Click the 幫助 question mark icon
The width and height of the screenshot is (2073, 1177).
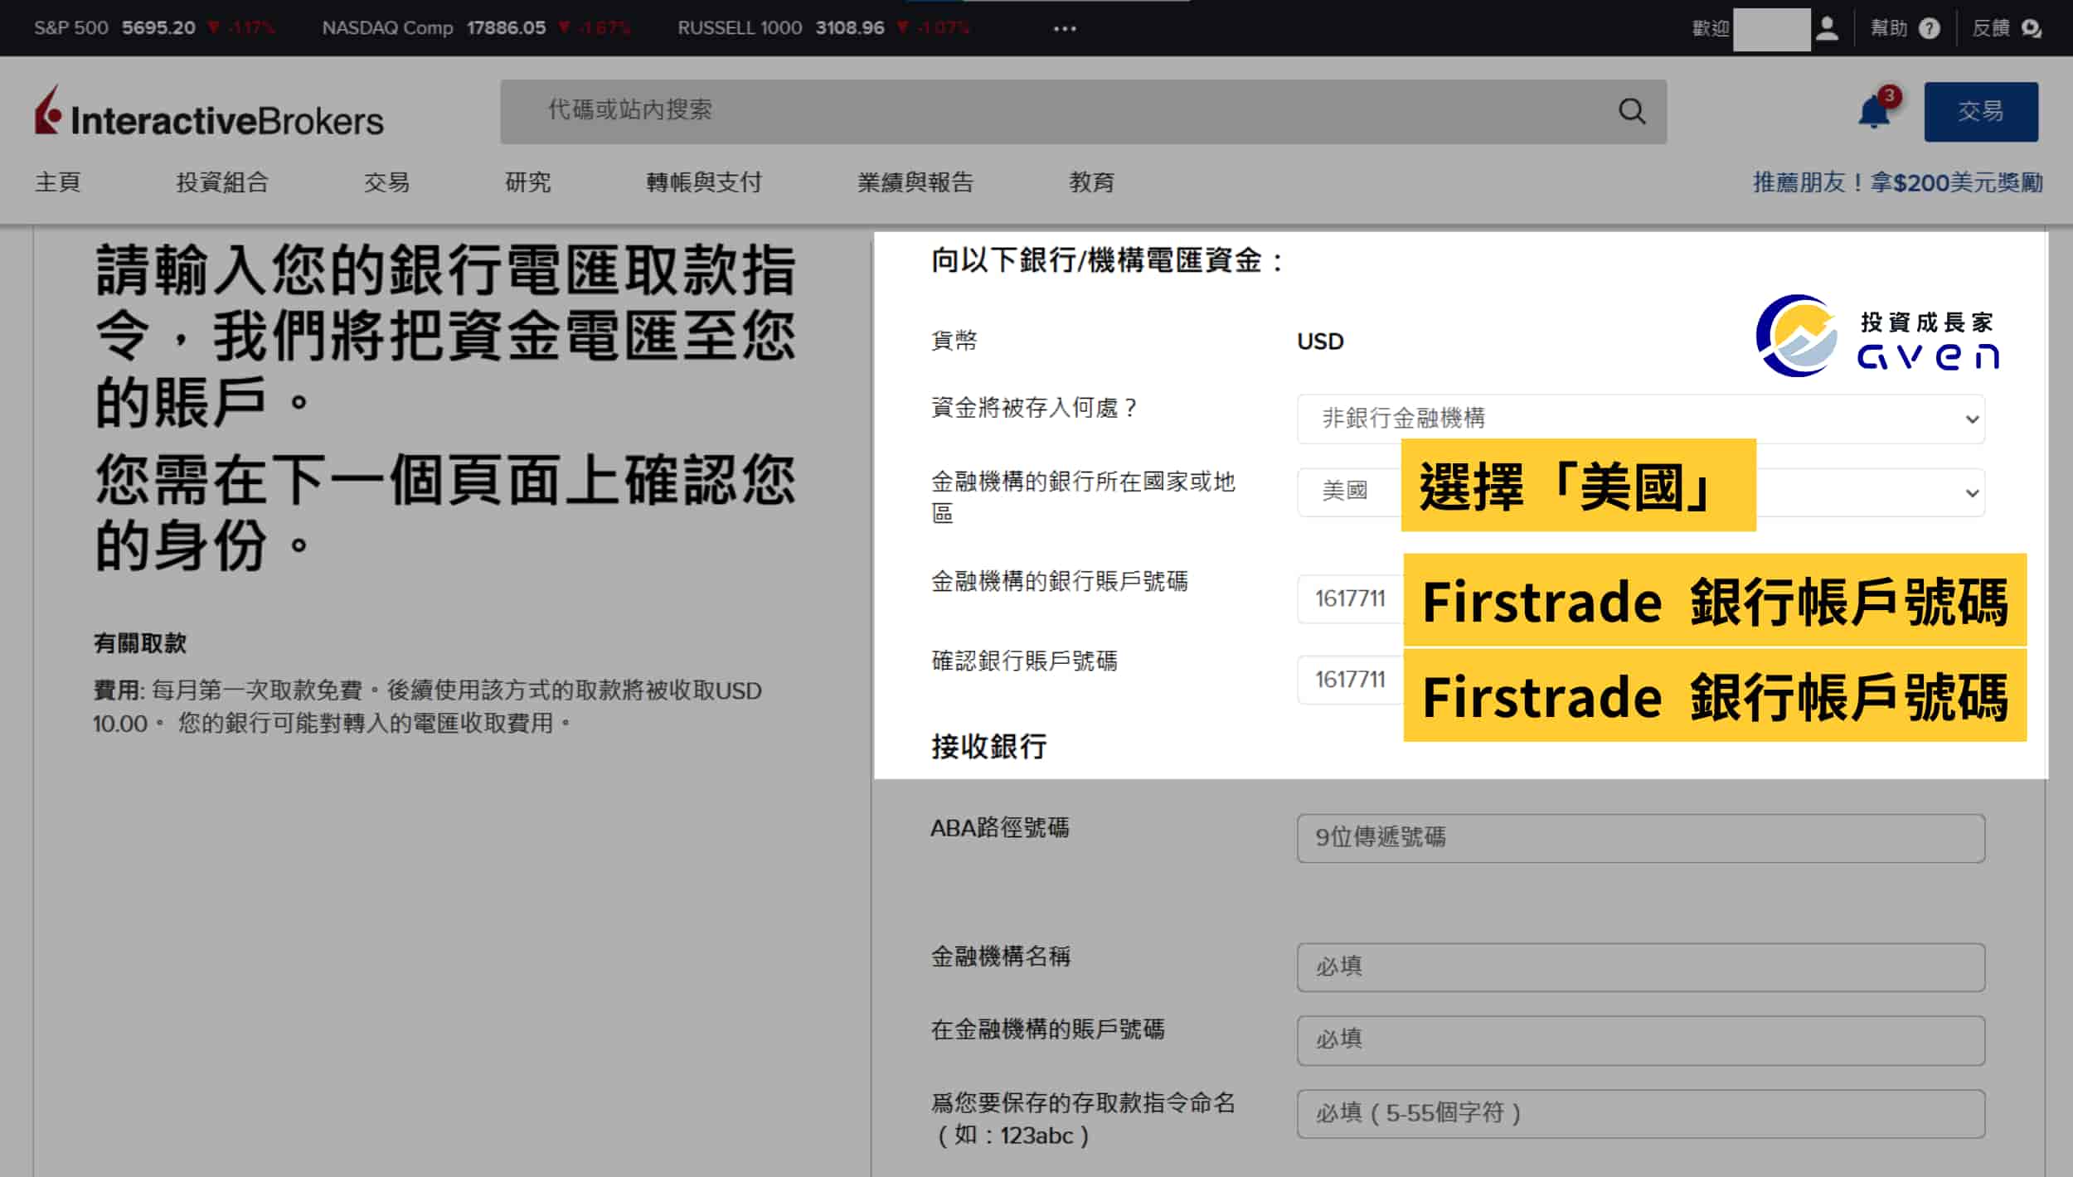[x=1930, y=27]
